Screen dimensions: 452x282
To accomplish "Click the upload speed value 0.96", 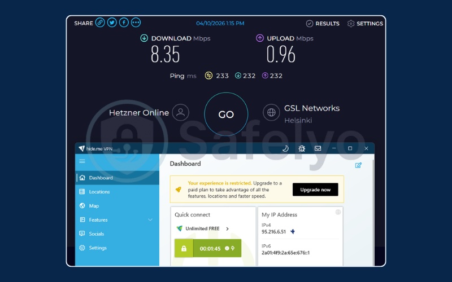I will pyautogui.click(x=281, y=54).
